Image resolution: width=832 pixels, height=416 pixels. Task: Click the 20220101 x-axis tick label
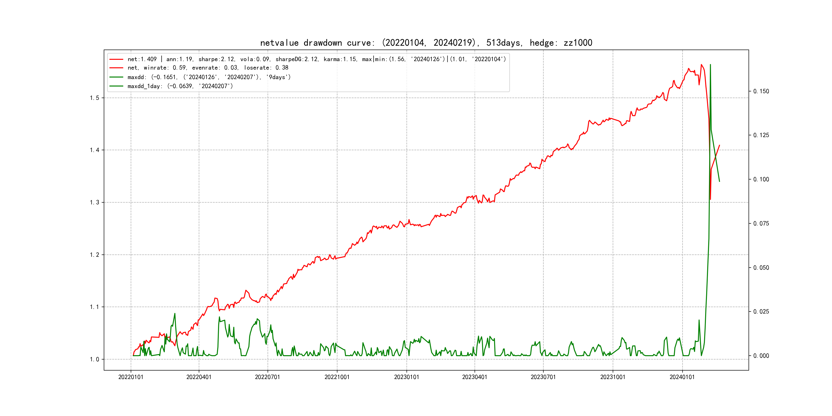point(131,377)
